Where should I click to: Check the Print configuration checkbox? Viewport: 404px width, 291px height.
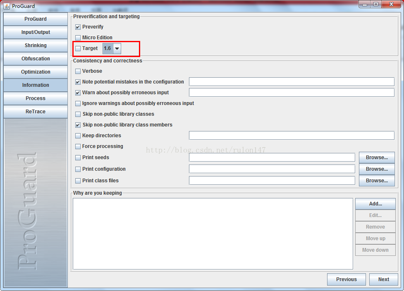click(78, 169)
